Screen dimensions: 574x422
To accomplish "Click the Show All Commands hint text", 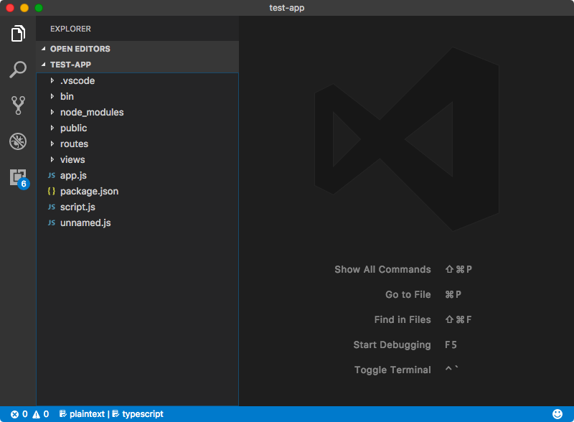I will pos(382,269).
